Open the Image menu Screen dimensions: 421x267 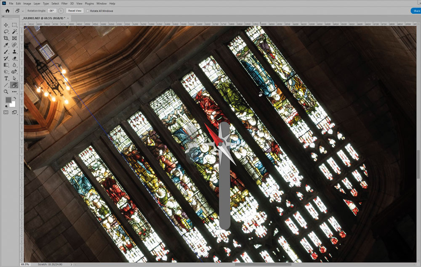(27, 3)
